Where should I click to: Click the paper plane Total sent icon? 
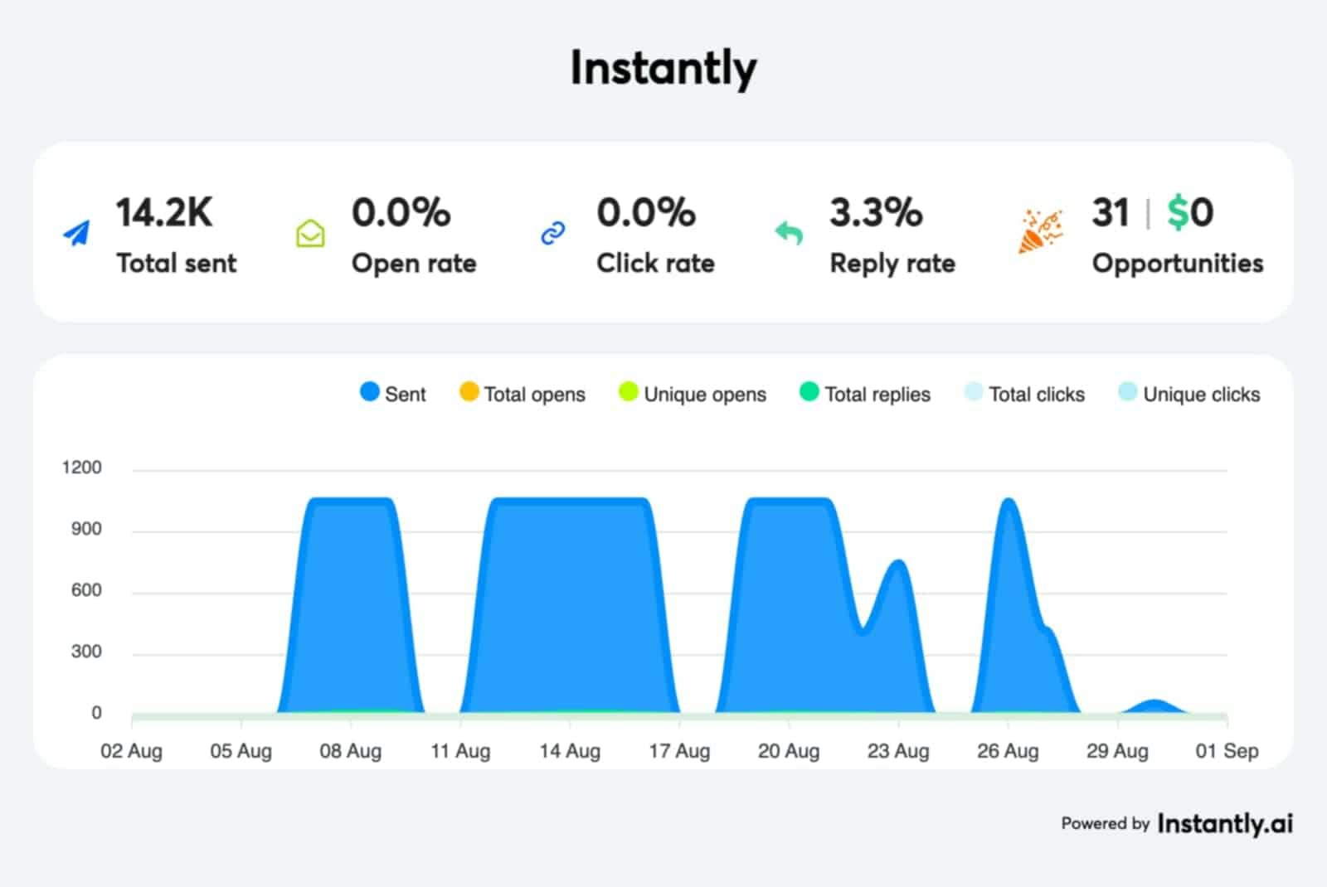77,234
